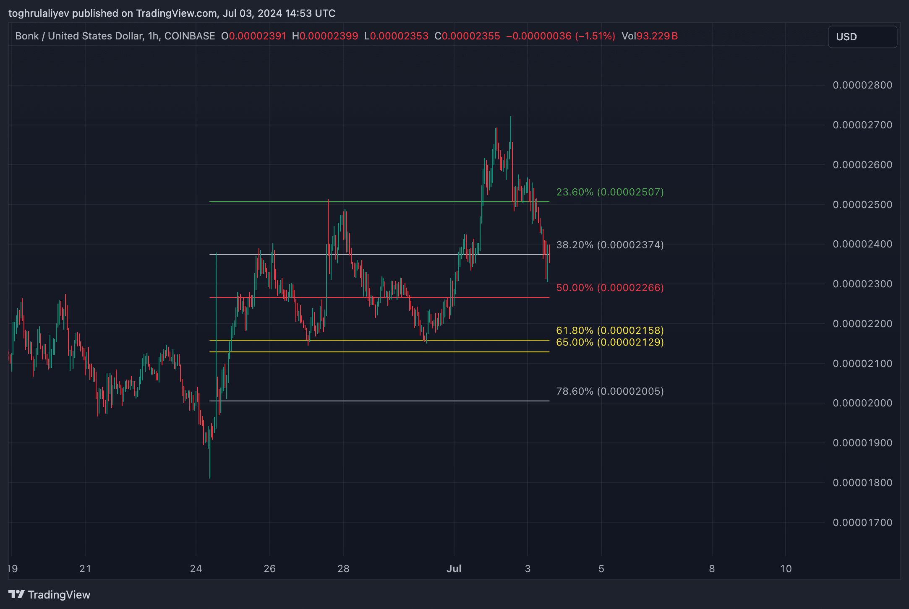Click the 61.80% (0.00002158) Fibonacci label
This screenshot has width=909, height=609.
610,331
